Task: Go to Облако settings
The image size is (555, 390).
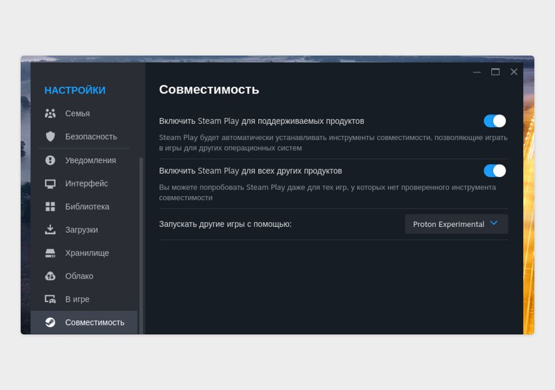Action: pyautogui.click(x=84, y=276)
